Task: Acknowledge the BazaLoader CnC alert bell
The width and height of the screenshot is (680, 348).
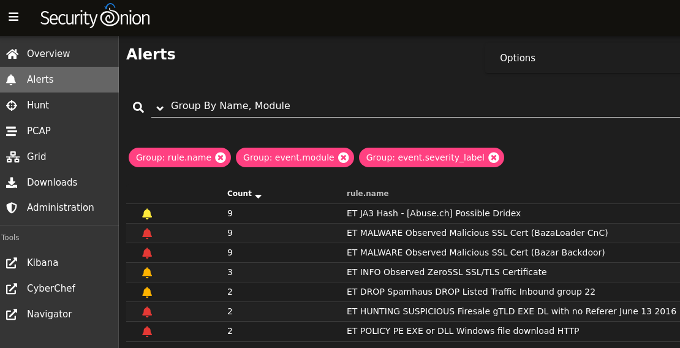Action: (147, 233)
